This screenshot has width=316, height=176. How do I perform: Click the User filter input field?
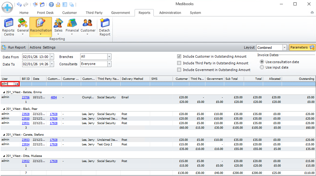click(x=8, y=84)
